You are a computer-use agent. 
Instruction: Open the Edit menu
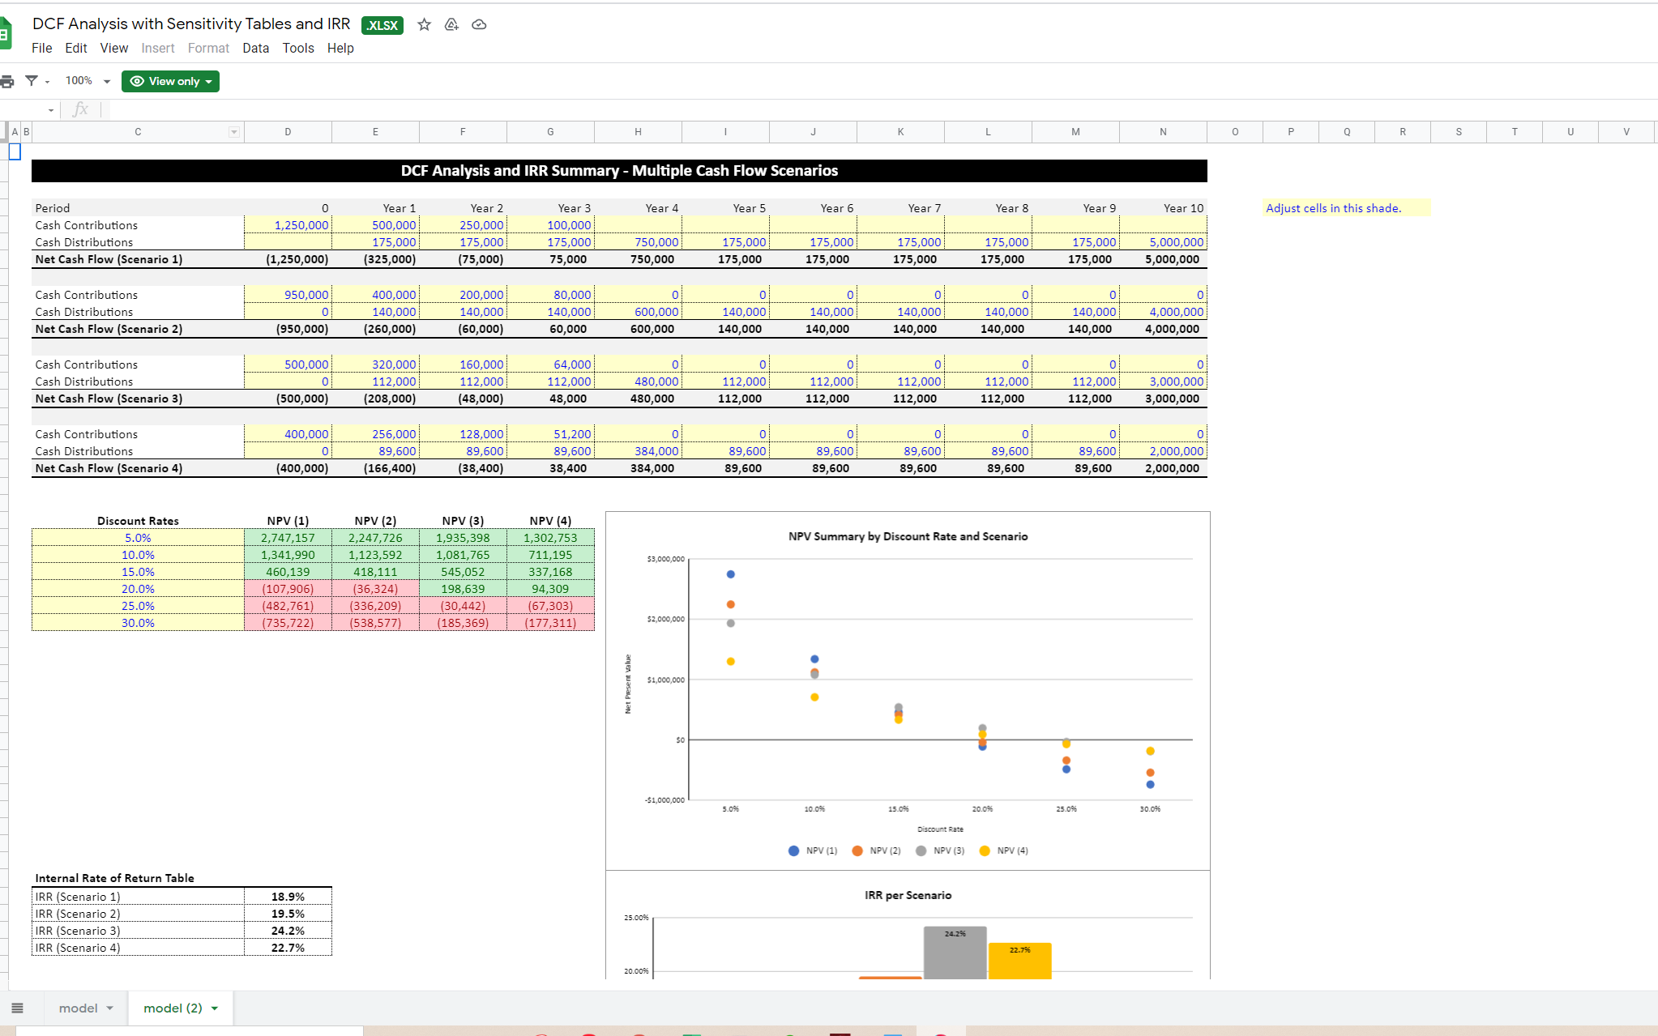coord(76,48)
